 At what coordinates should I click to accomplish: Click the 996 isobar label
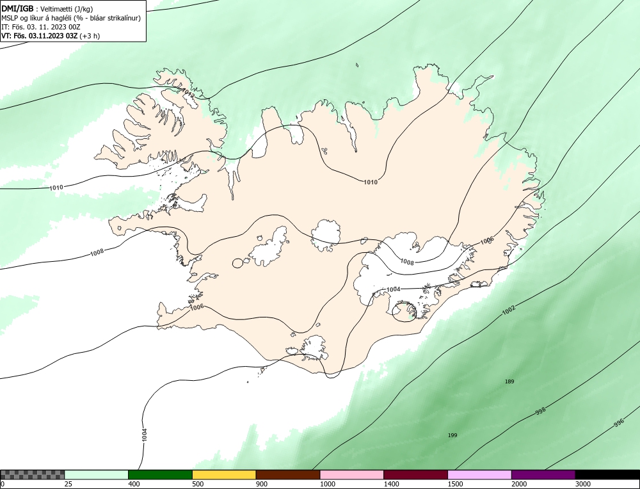619,423
